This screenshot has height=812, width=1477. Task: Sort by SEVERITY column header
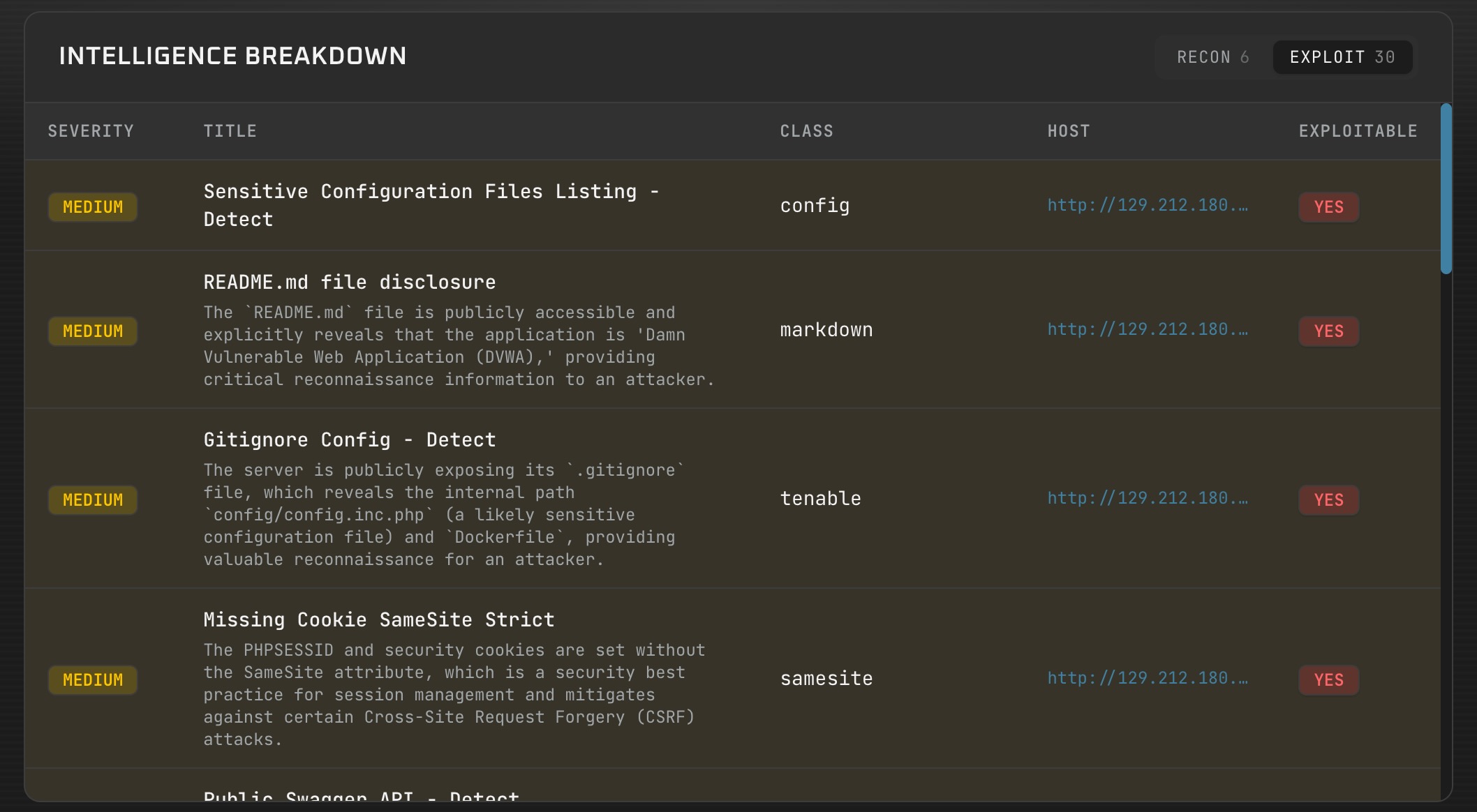click(91, 131)
